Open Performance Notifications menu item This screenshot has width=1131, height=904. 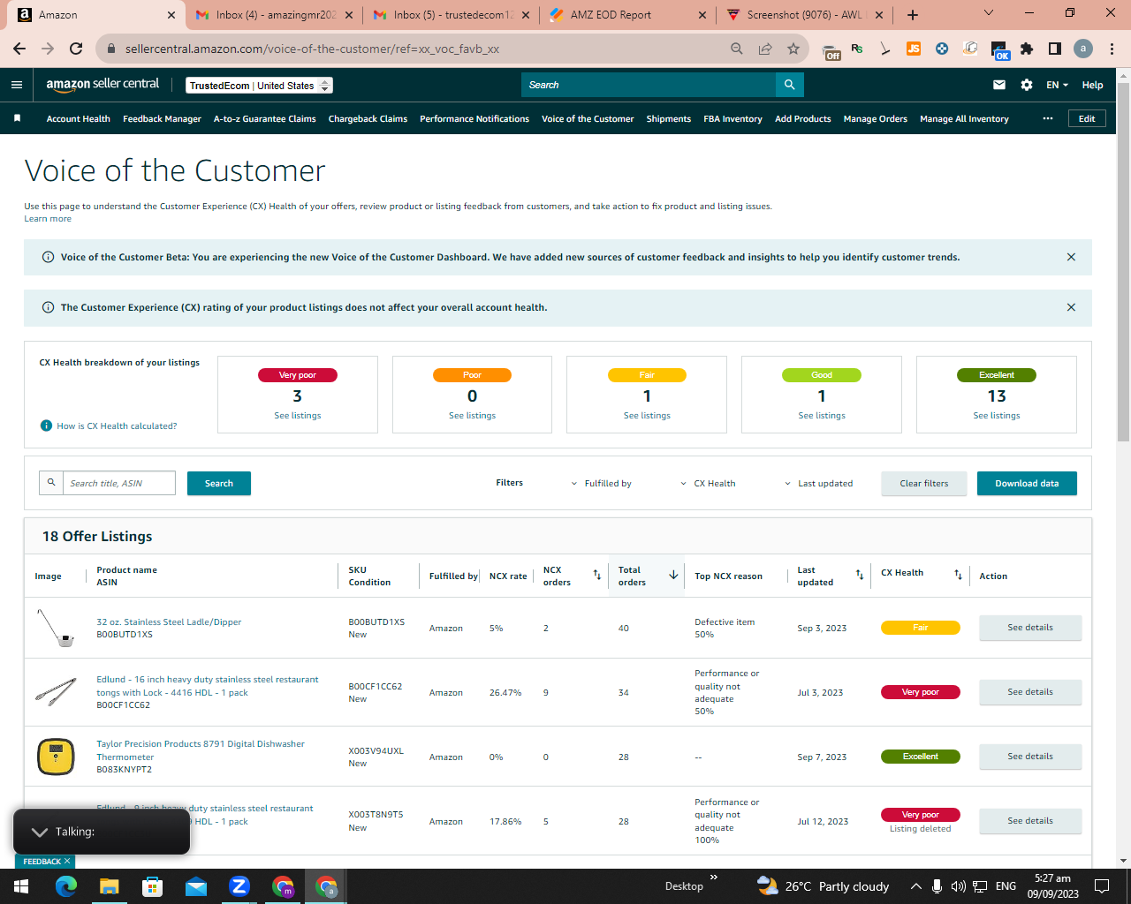click(x=474, y=118)
